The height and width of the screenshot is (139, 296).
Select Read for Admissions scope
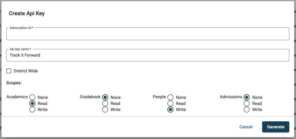click(x=247, y=103)
